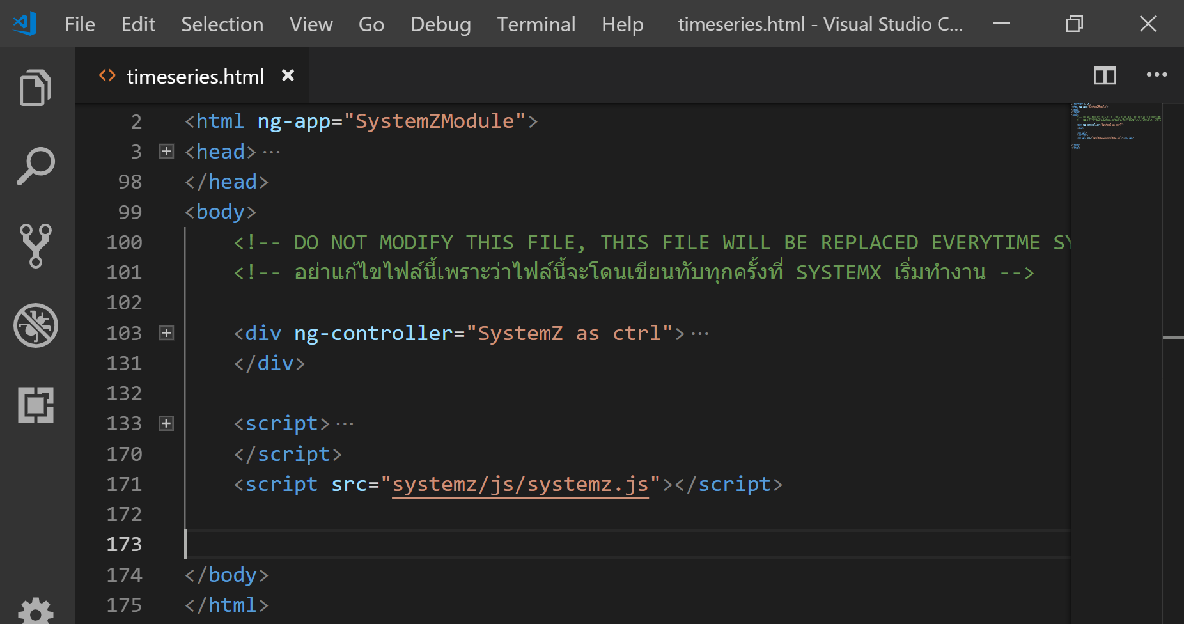Expand the folded ng-controller div block

click(x=166, y=333)
